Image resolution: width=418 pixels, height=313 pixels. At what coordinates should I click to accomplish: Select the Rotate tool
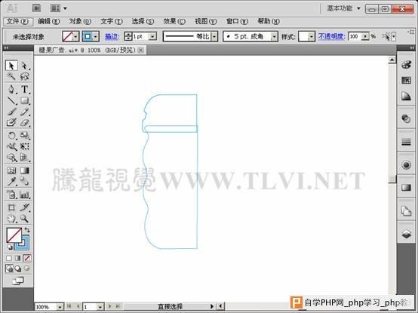tap(11, 135)
